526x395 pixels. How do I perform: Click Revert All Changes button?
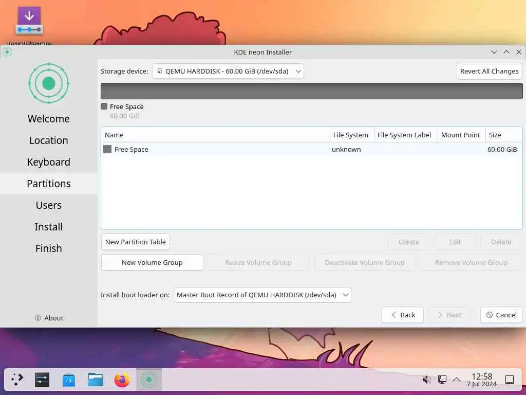pyautogui.click(x=490, y=71)
